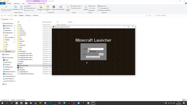Viewport: 187px width, 105px height.
Task: Click the Войти login button in launcher
Action: coord(101,54)
